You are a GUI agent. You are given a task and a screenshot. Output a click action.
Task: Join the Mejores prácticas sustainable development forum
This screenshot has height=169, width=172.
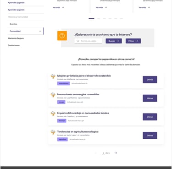(x=150, y=80)
